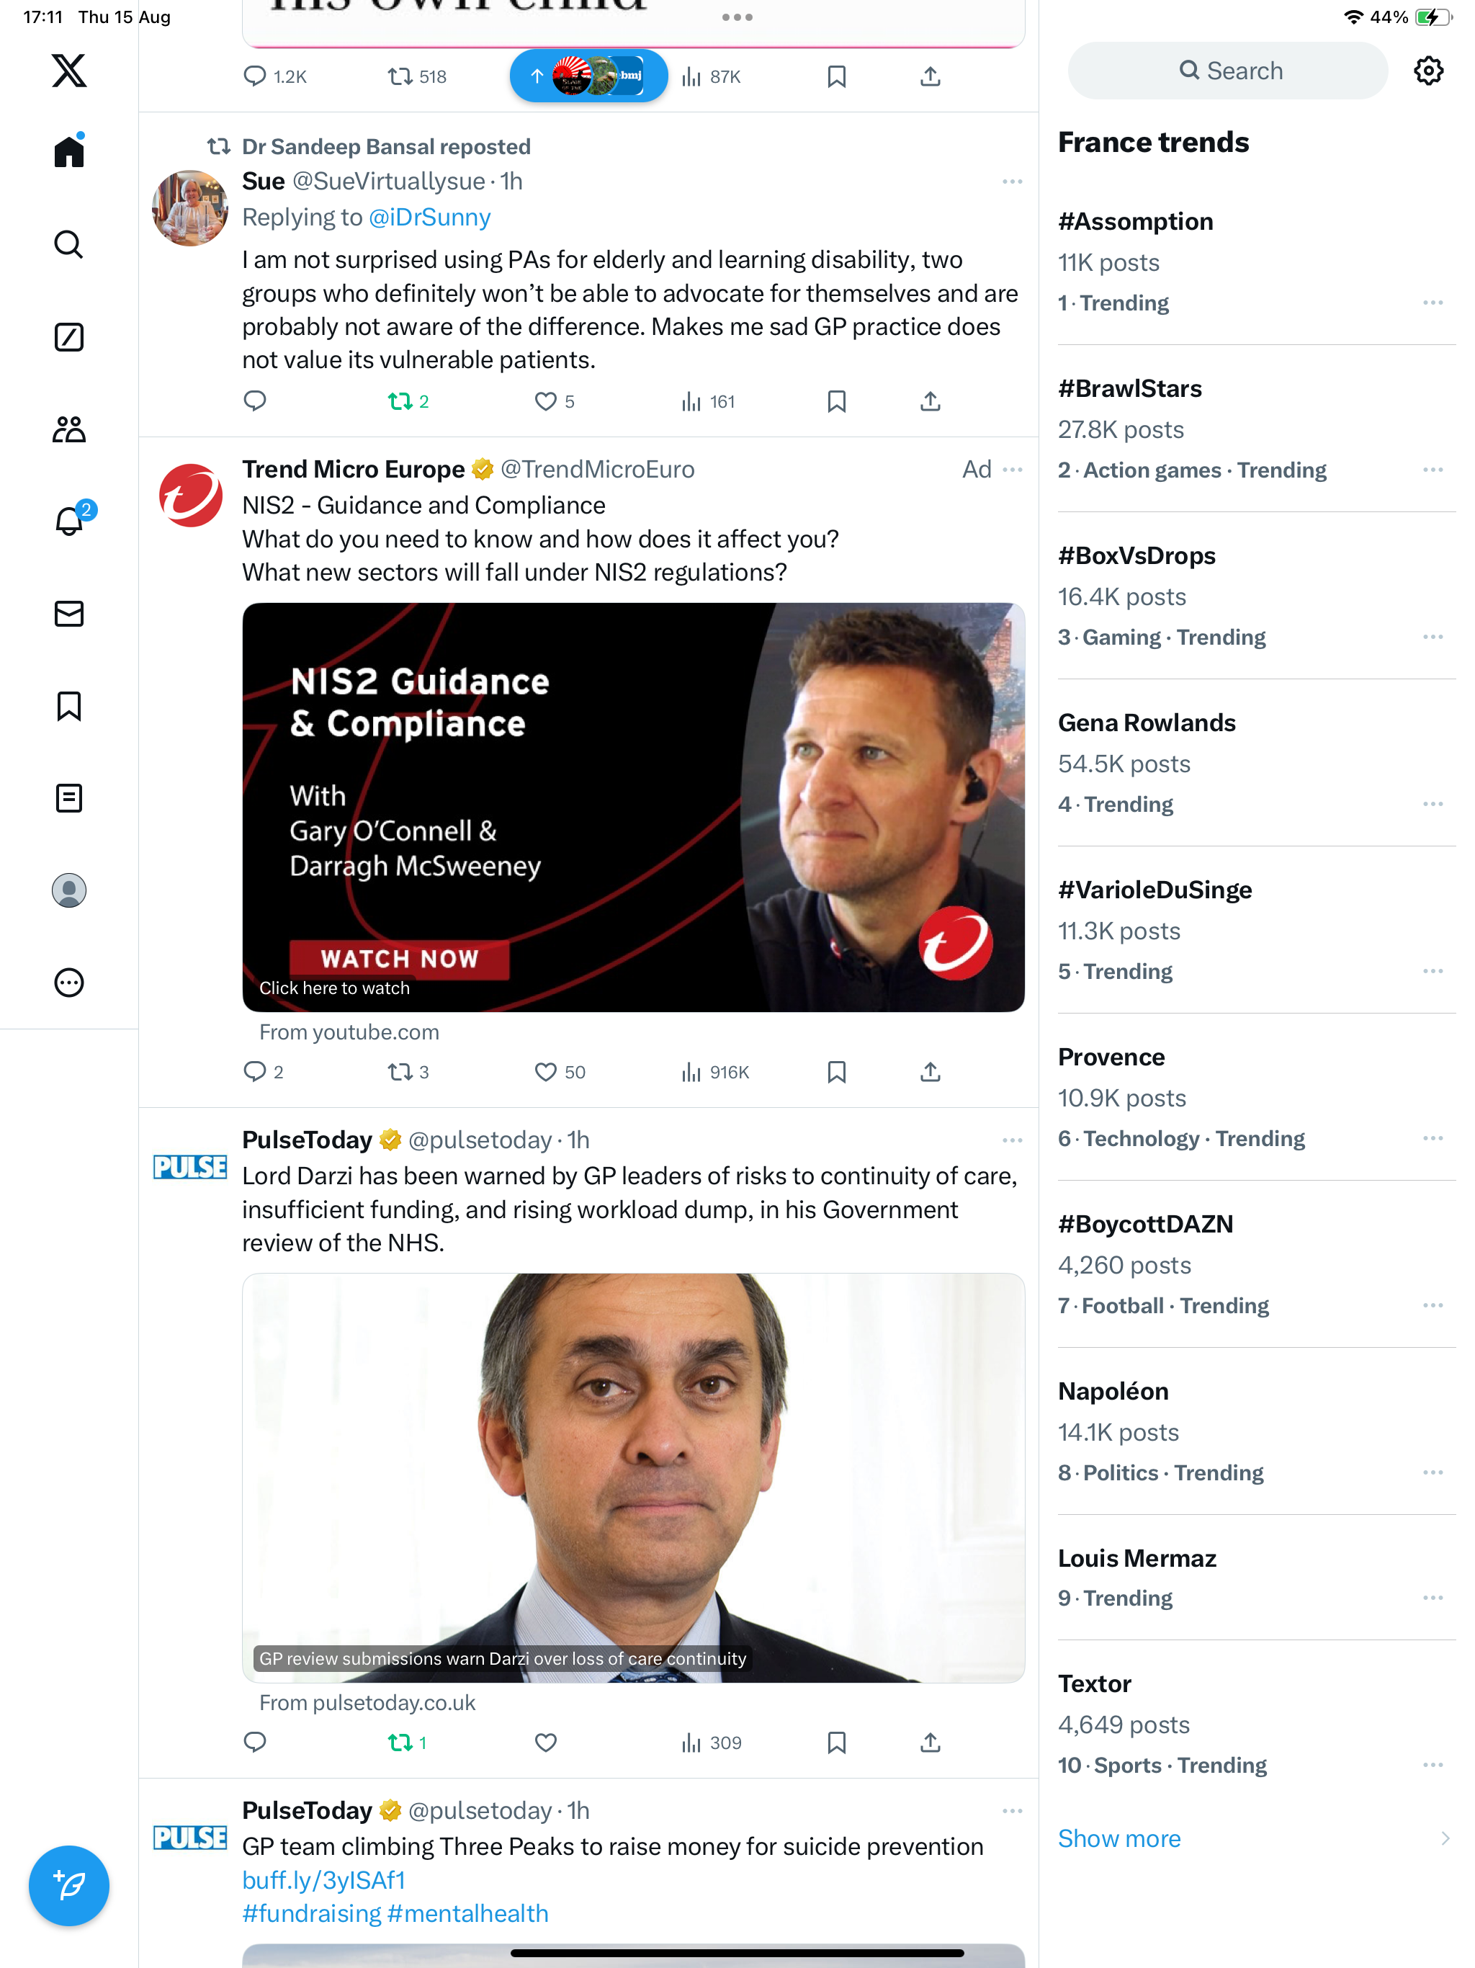Viewport: 1475px width, 1968px height.
Task: Open the Communities icon in the sidebar
Action: tap(68, 430)
